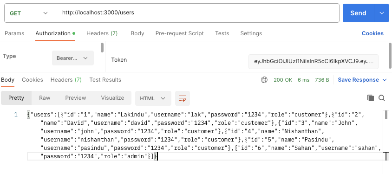Image resolution: width=392 pixels, height=174 pixels.
Task: Click line number 1 in response gutter
Action: [16, 115]
